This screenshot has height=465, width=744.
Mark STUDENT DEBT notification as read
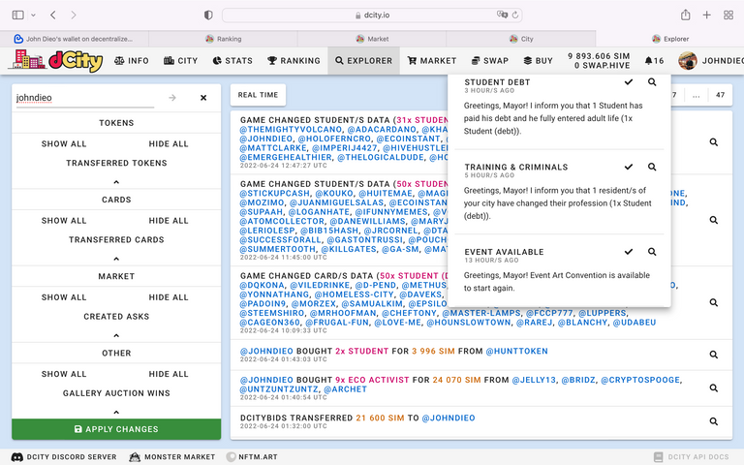point(629,82)
